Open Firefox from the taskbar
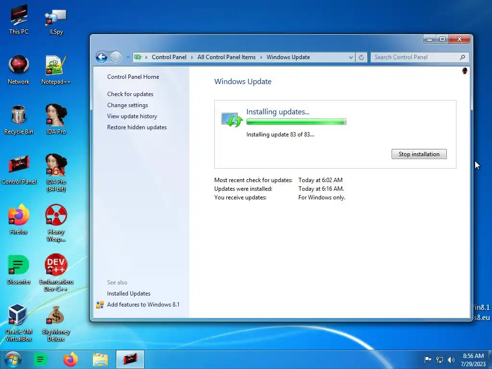The image size is (492, 369). tap(70, 359)
